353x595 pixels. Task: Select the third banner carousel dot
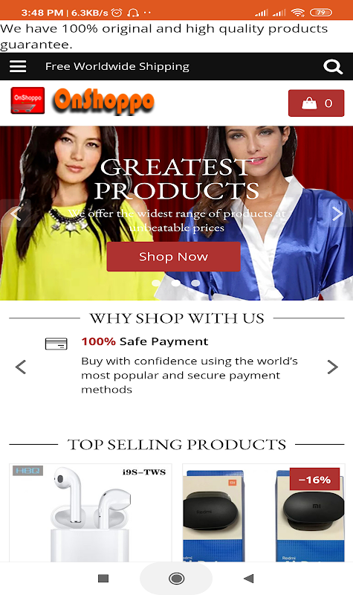pyautogui.click(x=195, y=283)
